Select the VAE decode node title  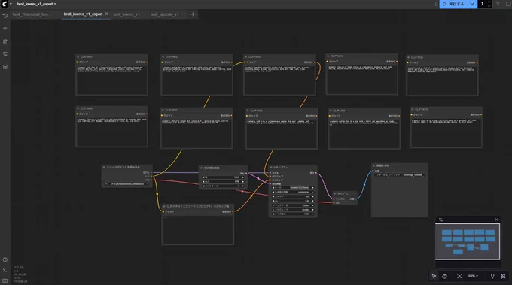pyautogui.click(x=343, y=193)
